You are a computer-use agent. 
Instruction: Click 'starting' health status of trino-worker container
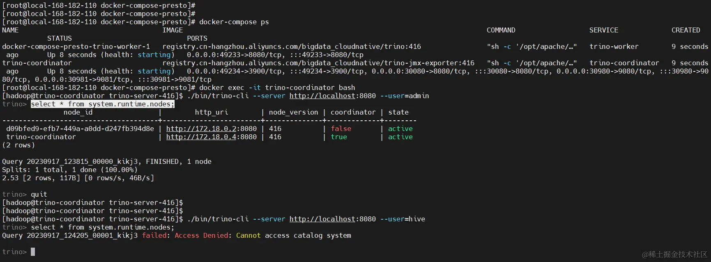154,55
